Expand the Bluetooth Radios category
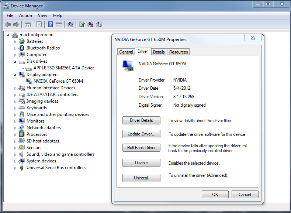The height and width of the screenshot is (213, 291). tap(15, 48)
